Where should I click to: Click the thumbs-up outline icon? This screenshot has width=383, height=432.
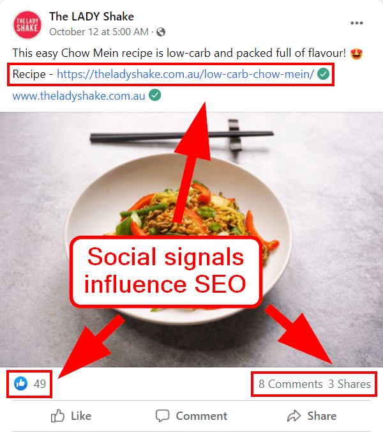pyautogui.click(x=57, y=416)
